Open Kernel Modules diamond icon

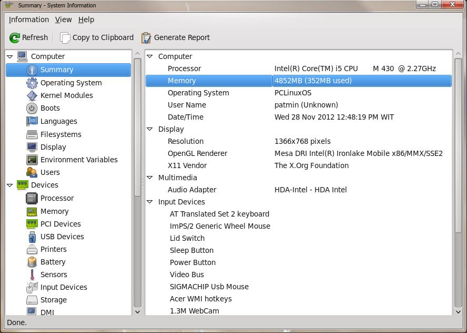32,95
